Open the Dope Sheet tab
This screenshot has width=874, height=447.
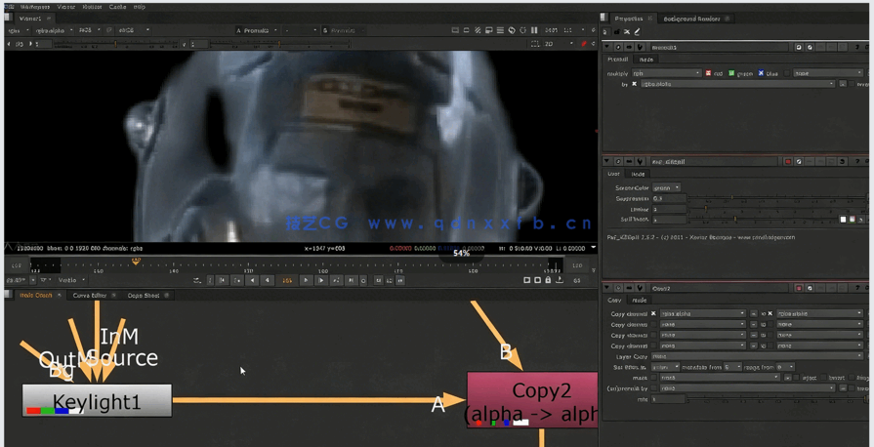tap(144, 295)
